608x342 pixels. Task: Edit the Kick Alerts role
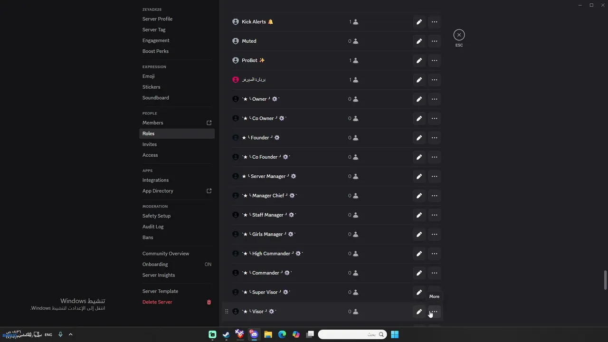tap(419, 22)
